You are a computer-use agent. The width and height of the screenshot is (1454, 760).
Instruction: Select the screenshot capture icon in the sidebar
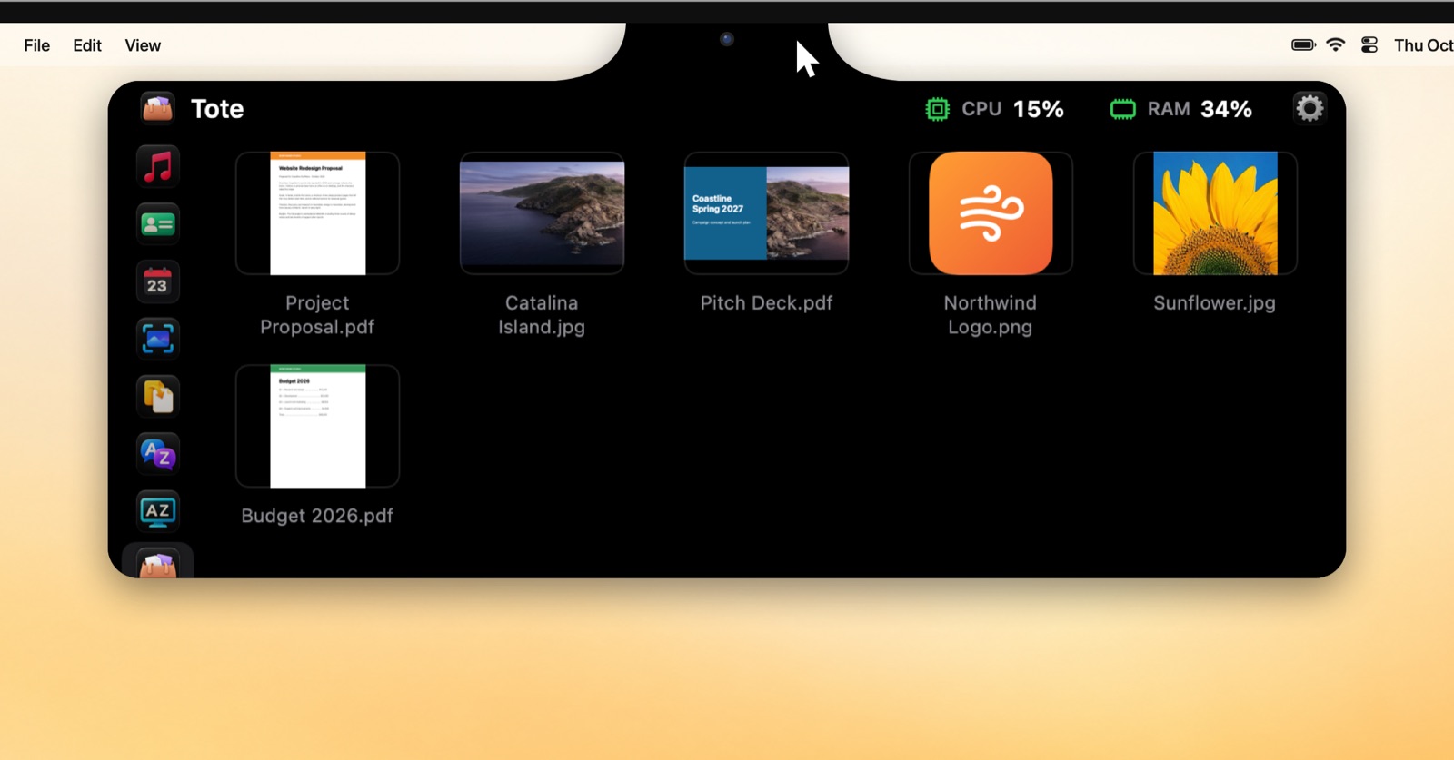pyautogui.click(x=158, y=340)
